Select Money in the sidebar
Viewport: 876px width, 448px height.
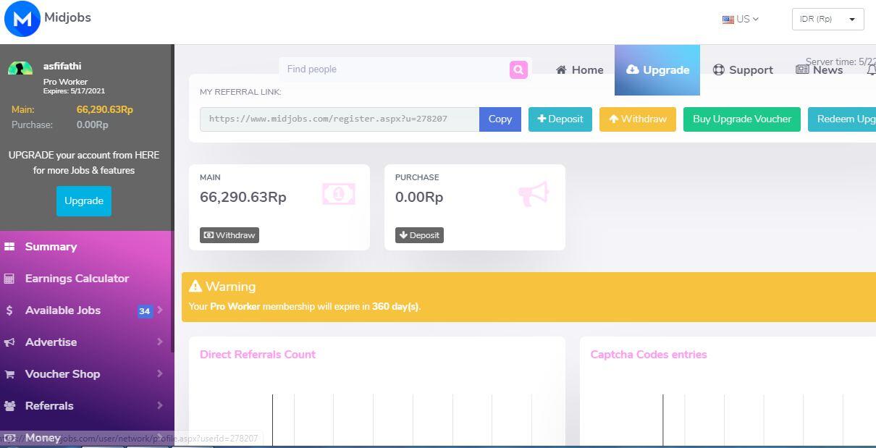click(43, 438)
